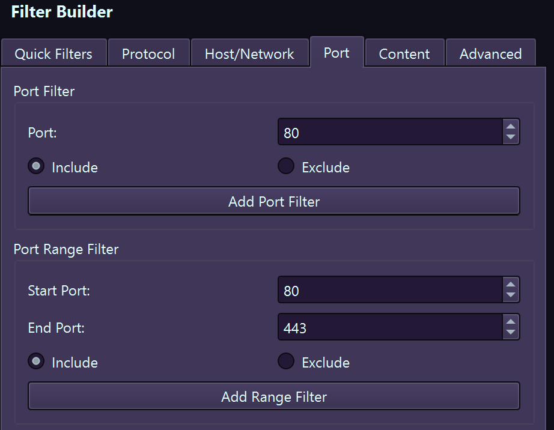Viewport: 554px width, 430px height.
Task: Decrement End Port using its down arrow
Action: point(511,332)
